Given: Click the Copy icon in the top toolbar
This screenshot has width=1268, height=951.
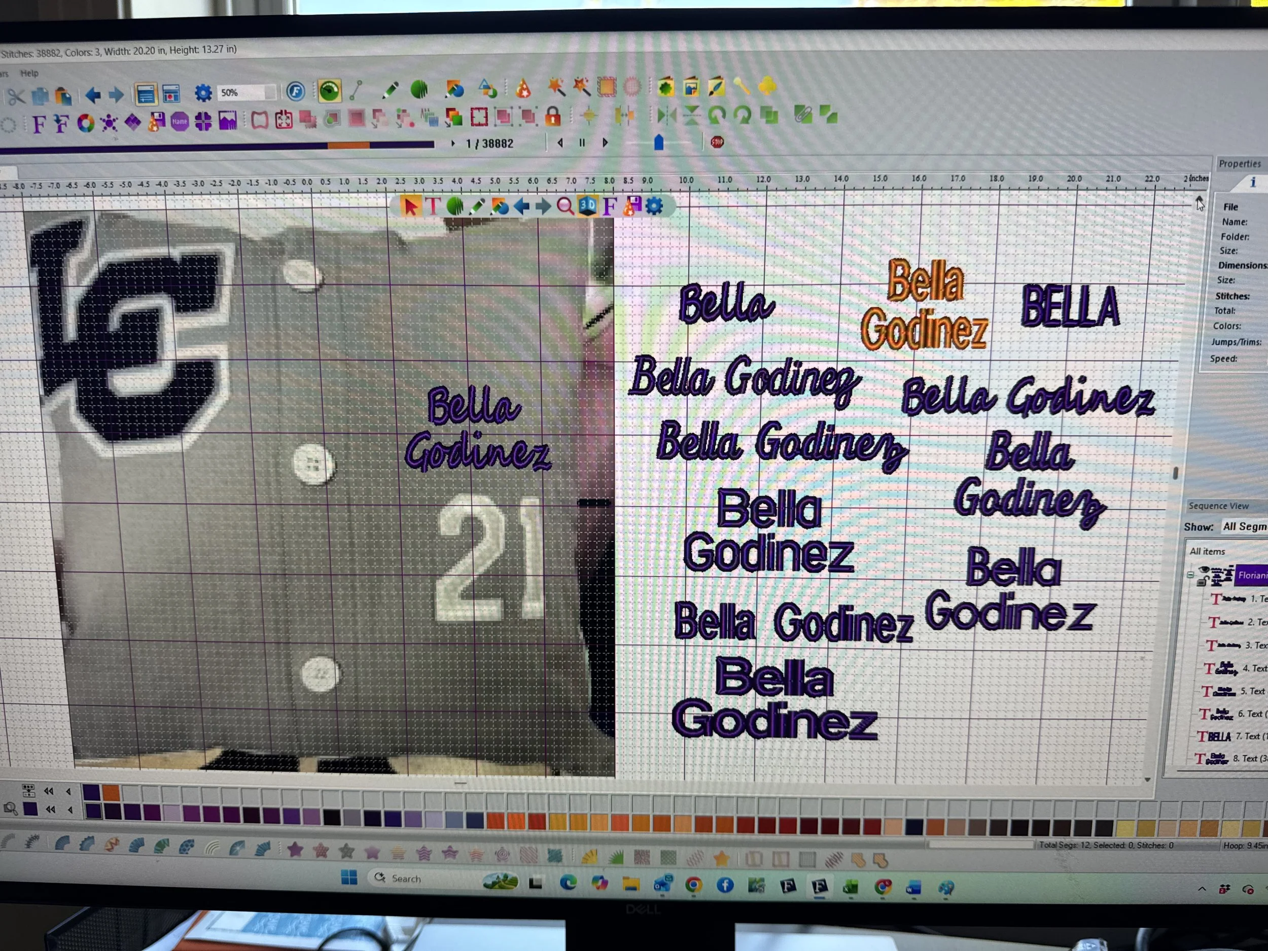Looking at the screenshot, I should coord(40,95).
